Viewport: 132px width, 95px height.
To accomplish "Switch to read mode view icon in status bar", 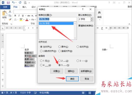I will 83,93.
